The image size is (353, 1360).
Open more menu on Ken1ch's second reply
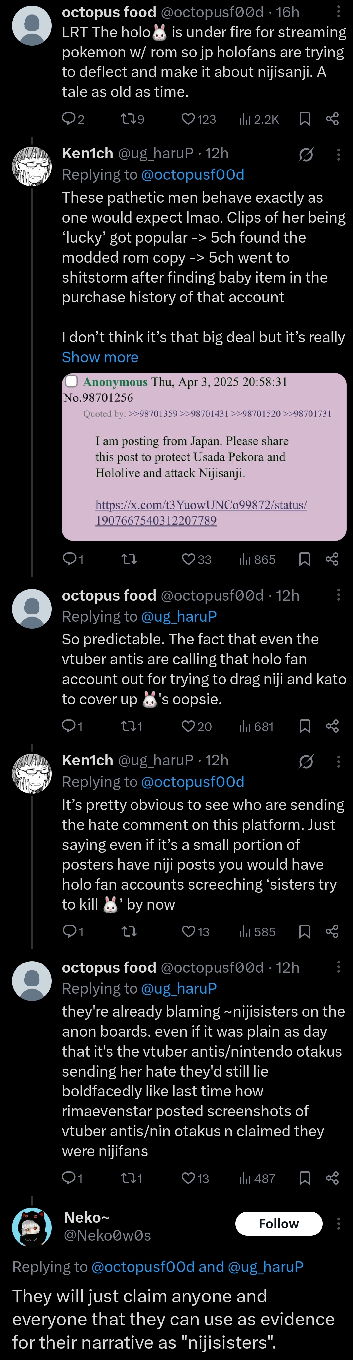click(338, 761)
